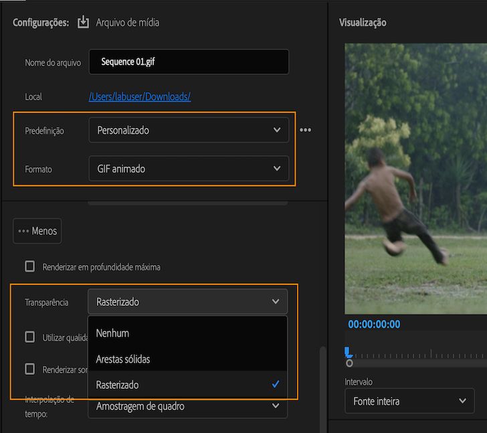The height and width of the screenshot is (433, 487).
Task: Enable Renderizar em profundidade máxima checkbox
Action: 30,266
